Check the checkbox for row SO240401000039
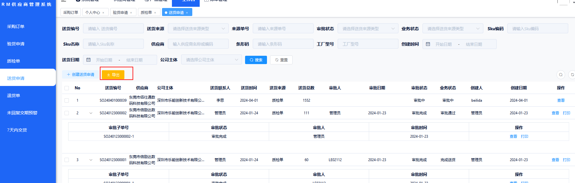Image resolution: width=575 pixels, height=183 pixels. 67,100
